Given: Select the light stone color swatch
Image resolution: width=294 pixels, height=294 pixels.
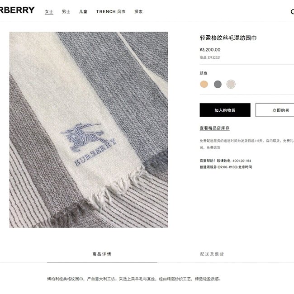Looking at the screenshot, I should click(231, 84).
